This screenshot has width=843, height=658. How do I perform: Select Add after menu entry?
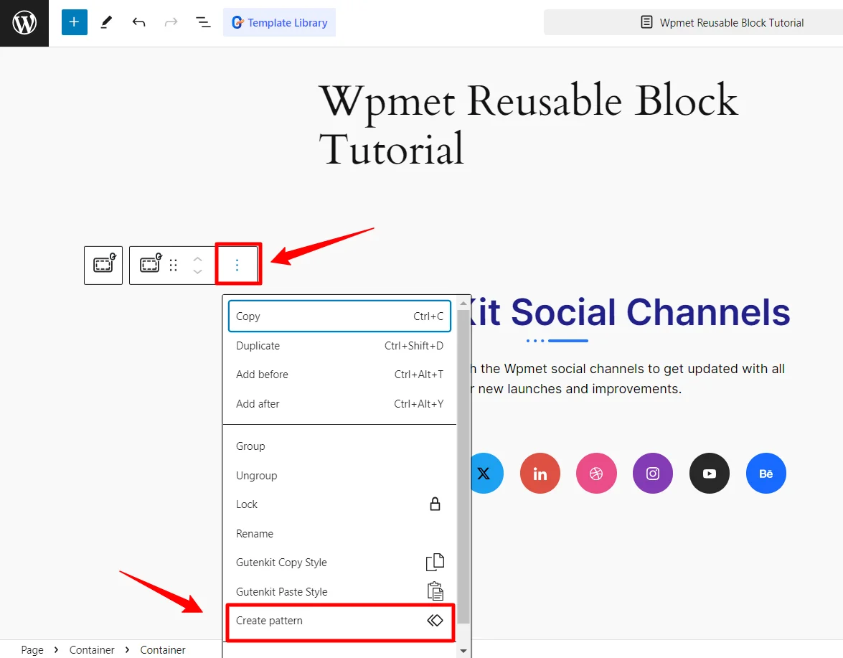(x=339, y=404)
